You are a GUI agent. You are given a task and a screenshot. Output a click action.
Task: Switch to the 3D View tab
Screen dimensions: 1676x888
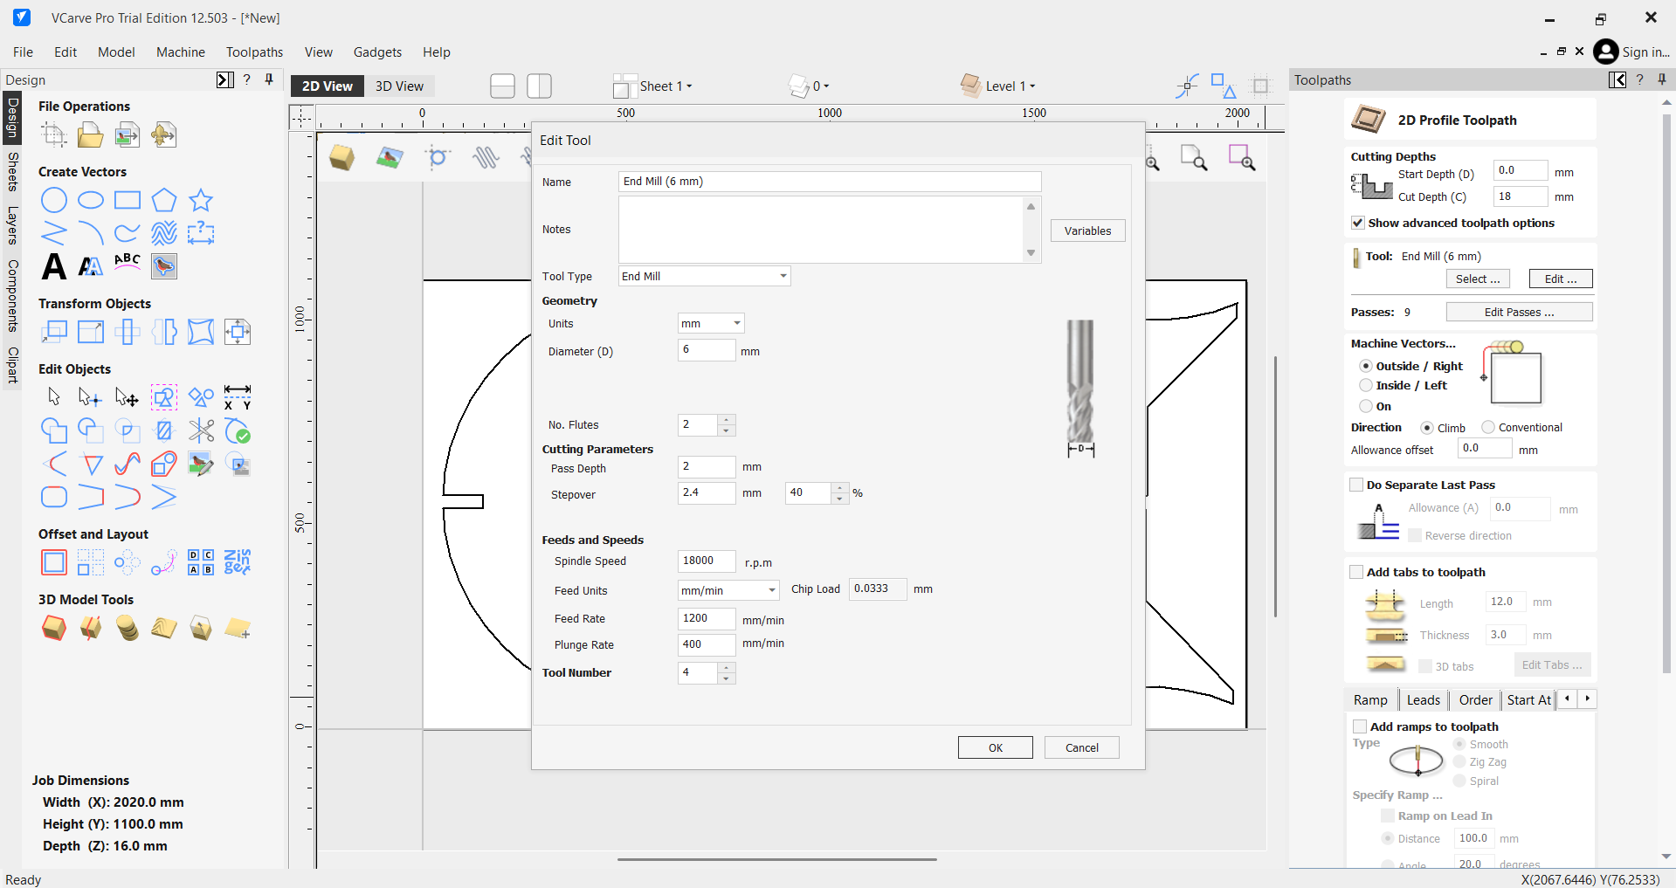pos(399,86)
